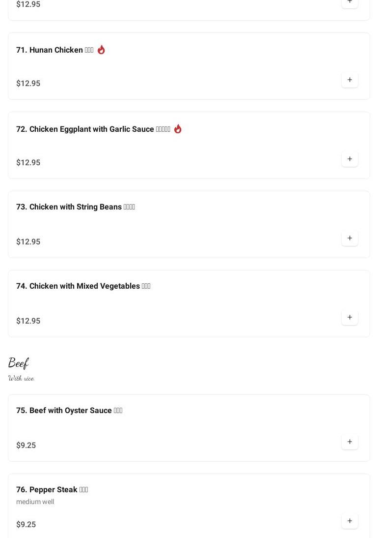Screen dimensions: 378x538
Task: Open 72. Chicken Eggplant with Garlic Sauce title
Action: tap(93, 129)
